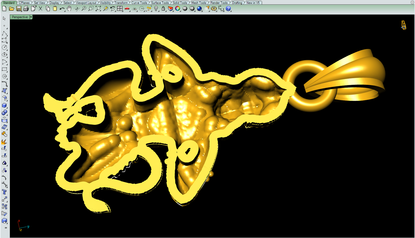415x238 pixels.
Task: Click the Pan hand tool
Action: [69, 9]
